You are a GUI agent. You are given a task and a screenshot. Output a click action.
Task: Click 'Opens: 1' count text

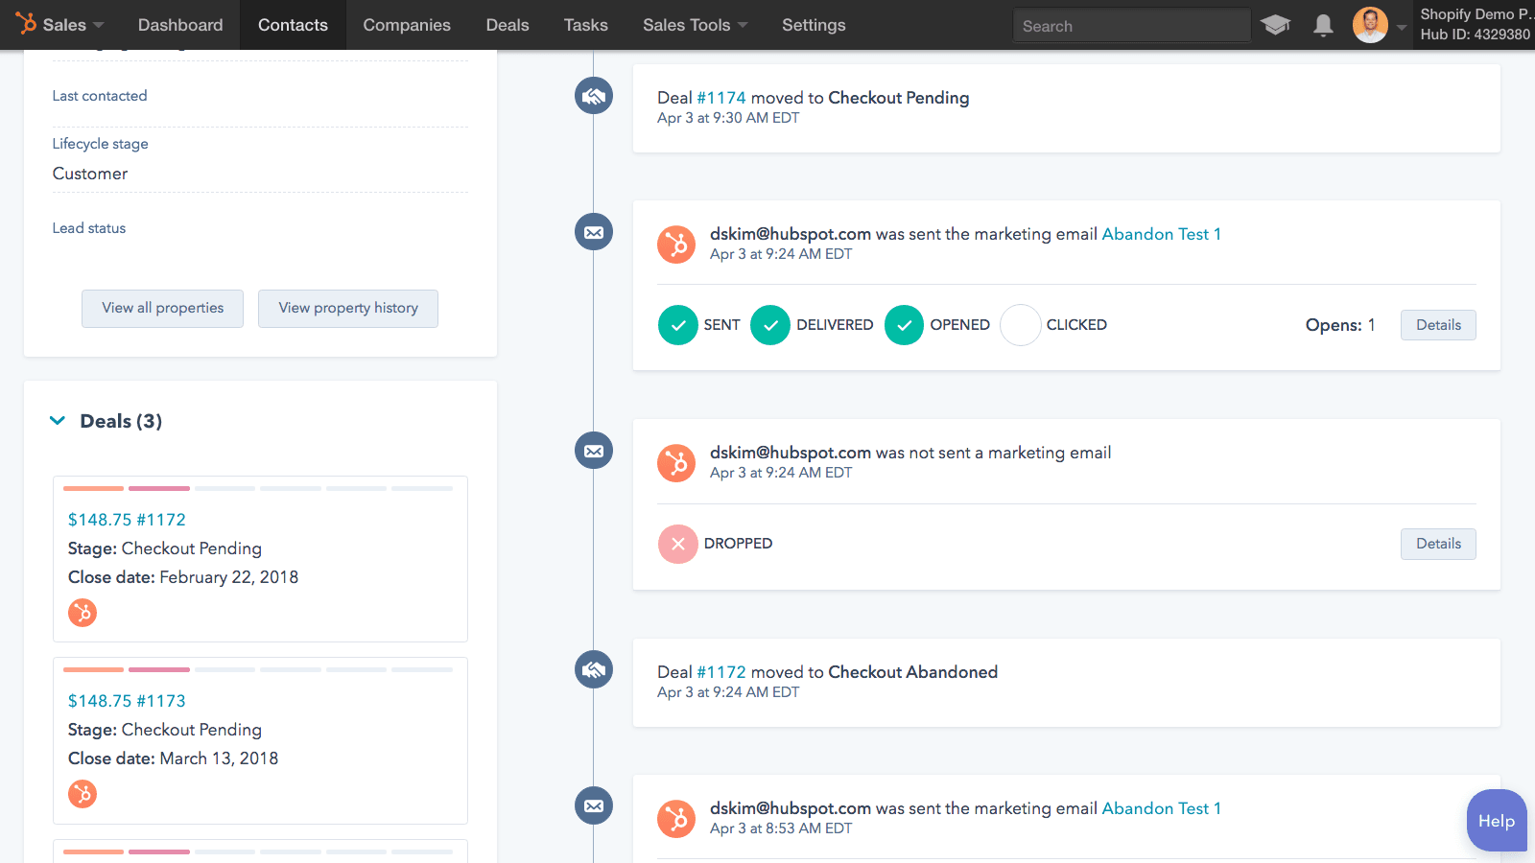coord(1340,325)
